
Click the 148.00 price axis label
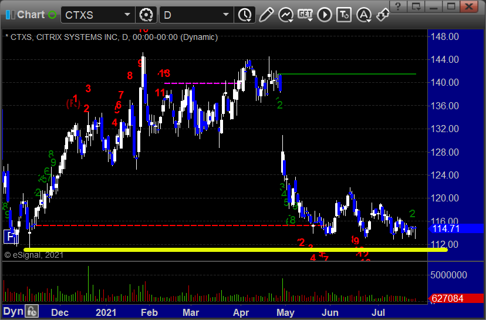coord(445,36)
